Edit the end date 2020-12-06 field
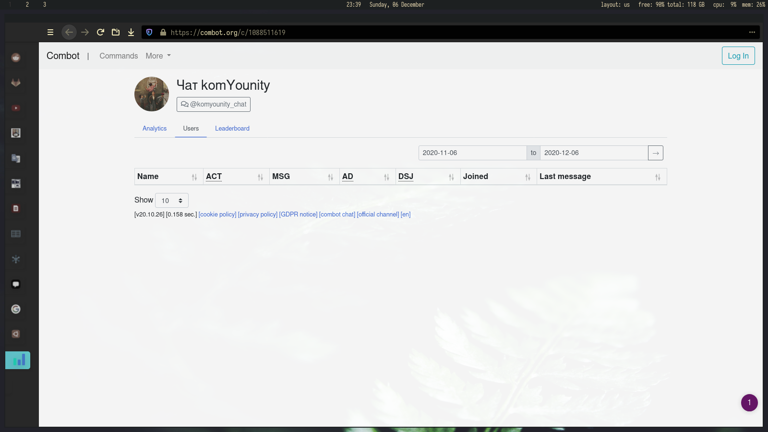 pyautogui.click(x=594, y=153)
